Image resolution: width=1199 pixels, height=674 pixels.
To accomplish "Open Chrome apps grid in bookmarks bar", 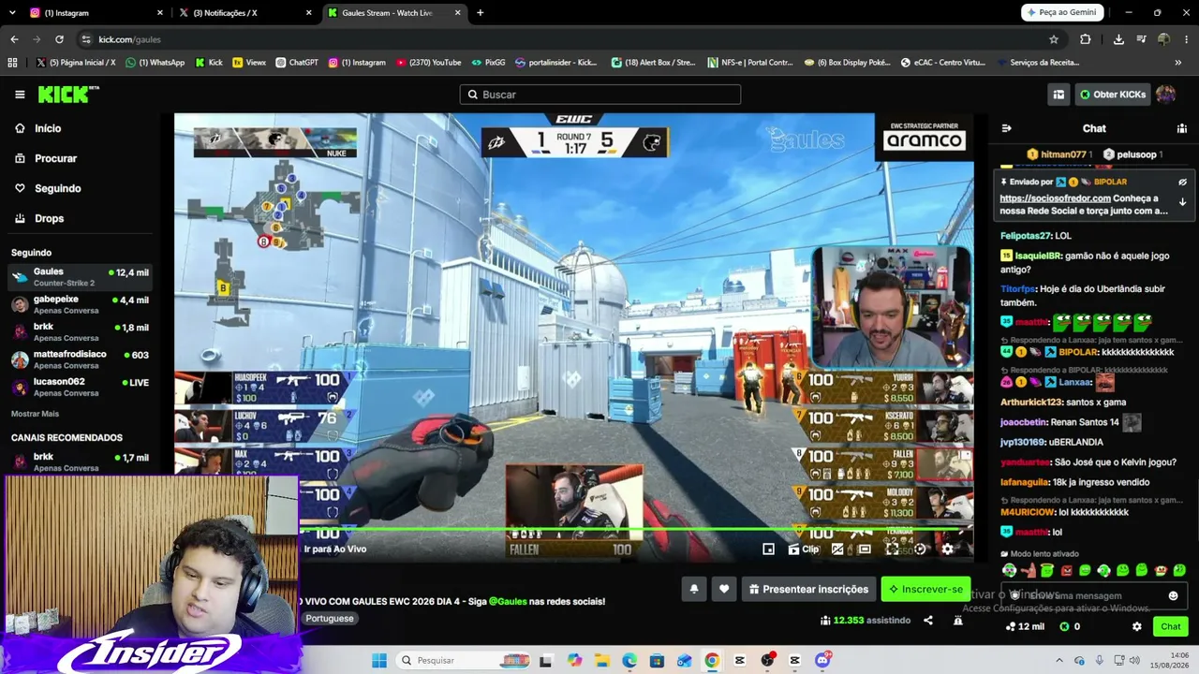I will 12,63.
